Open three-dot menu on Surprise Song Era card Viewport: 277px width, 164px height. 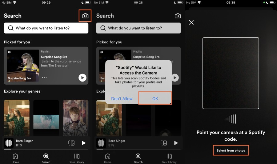coord(44,78)
